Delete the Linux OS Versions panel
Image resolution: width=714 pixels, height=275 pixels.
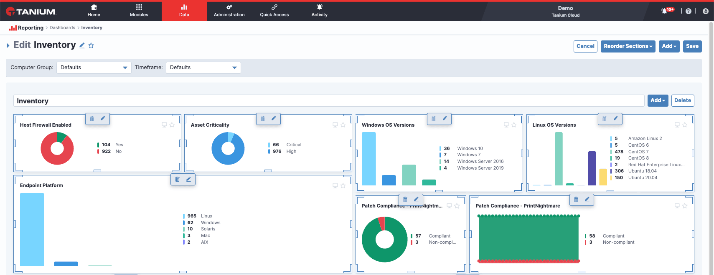pyautogui.click(x=605, y=119)
